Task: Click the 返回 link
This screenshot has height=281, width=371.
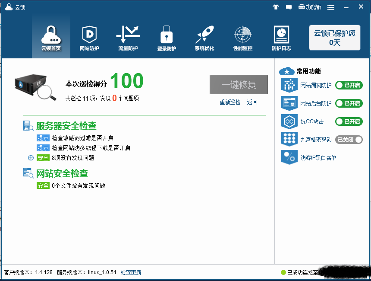Action: click(x=252, y=102)
